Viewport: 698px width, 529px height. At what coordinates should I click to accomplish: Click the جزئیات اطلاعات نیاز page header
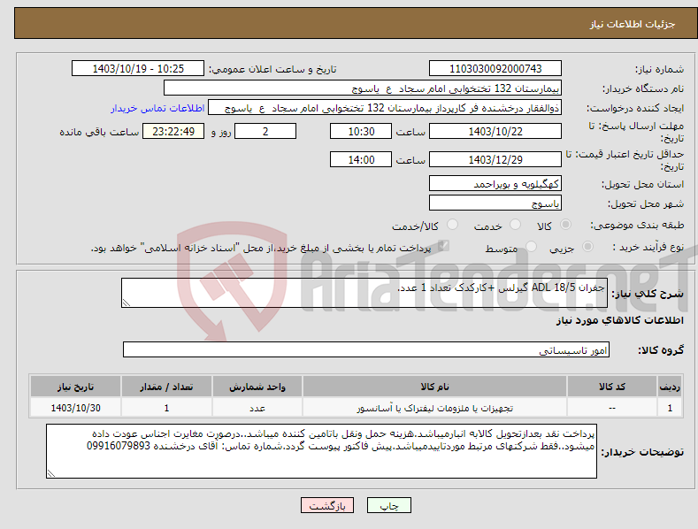[x=633, y=24]
